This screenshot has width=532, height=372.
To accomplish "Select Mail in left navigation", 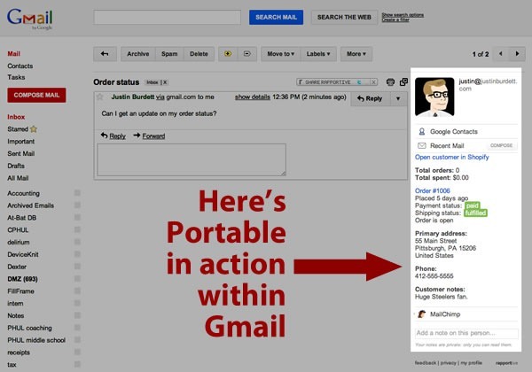I will point(14,53).
